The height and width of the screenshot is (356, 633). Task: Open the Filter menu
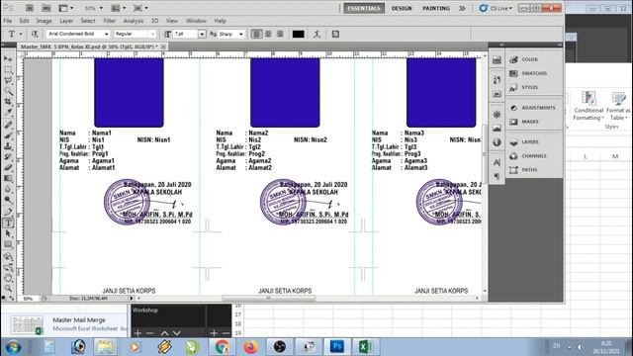pyautogui.click(x=110, y=21)
